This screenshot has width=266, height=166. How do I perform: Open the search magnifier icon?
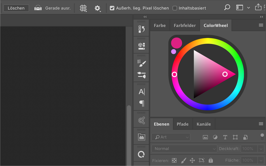click(227, 7)
